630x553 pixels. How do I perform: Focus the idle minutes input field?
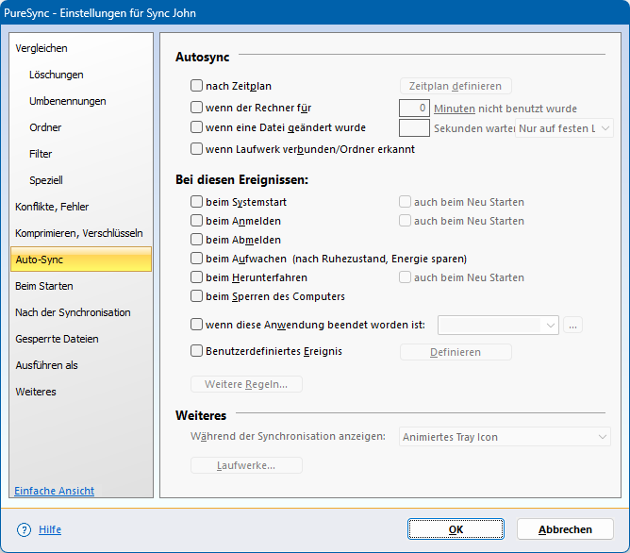coord(414,109)
